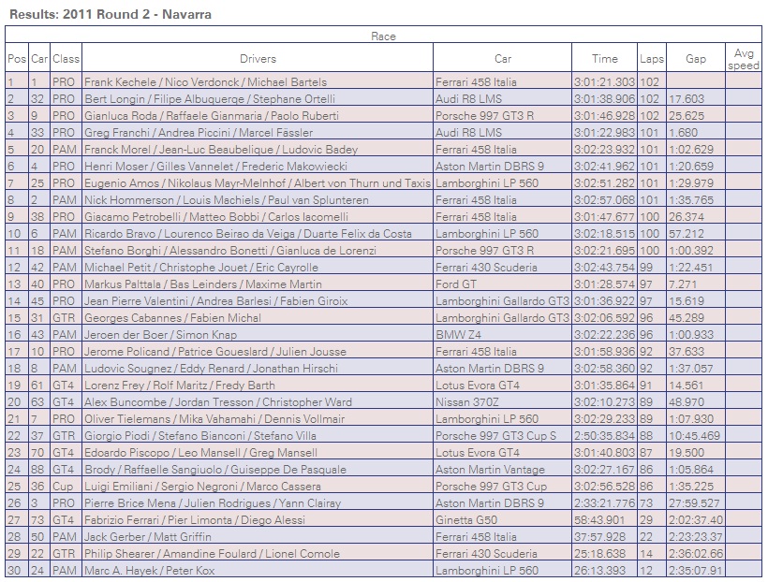Click the Gap column header
The height and width of the screenshot is (582, 768).
(696, 59)
